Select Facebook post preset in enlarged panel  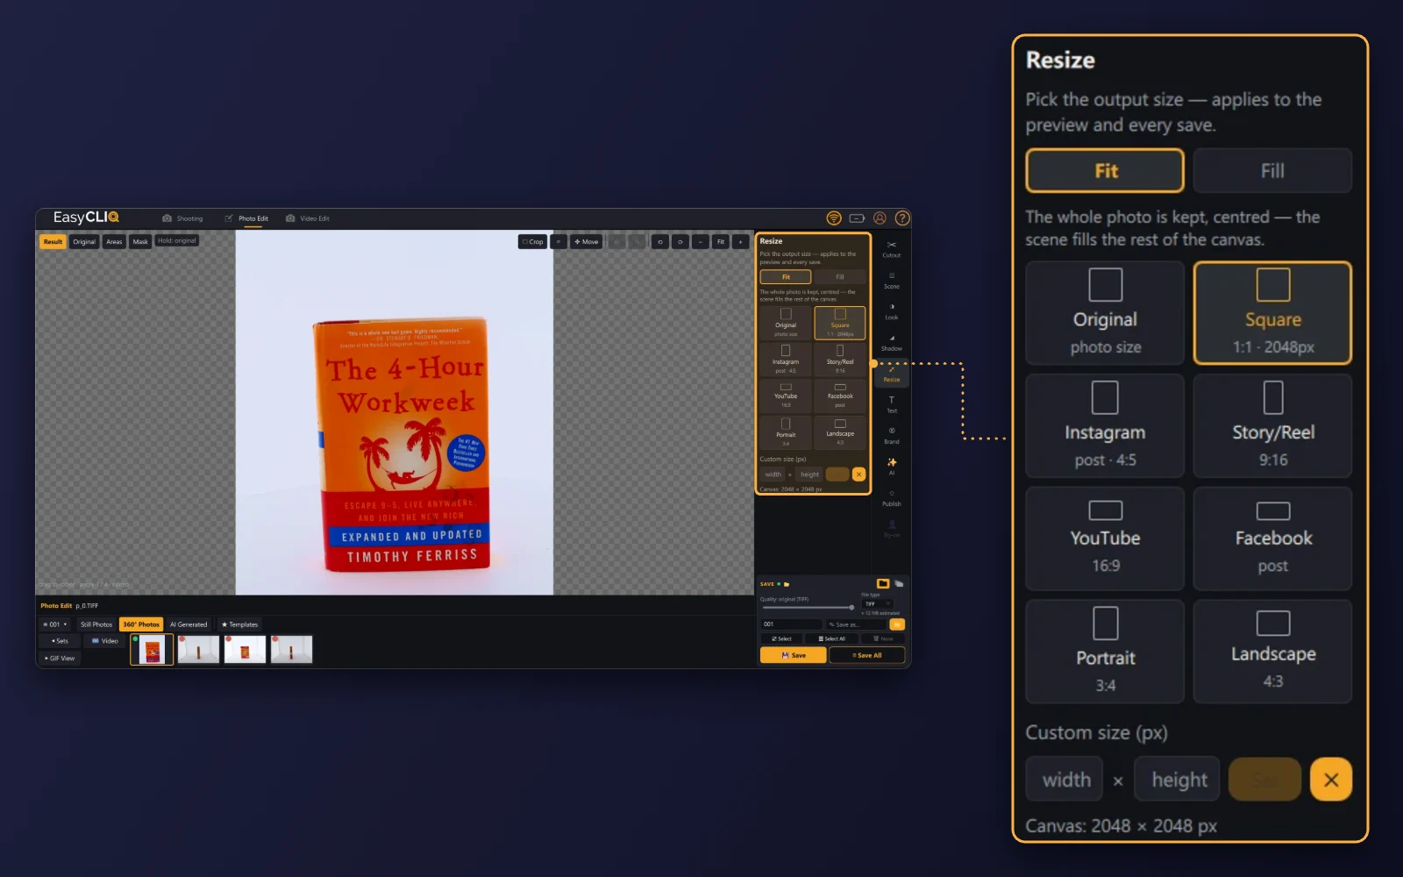pos(1272,538)
